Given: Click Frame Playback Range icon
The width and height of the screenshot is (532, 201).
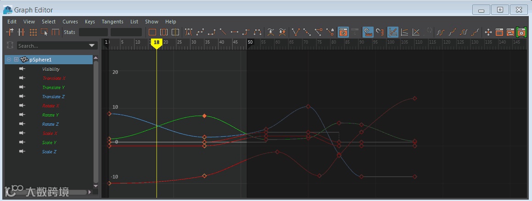Looking at the screenshot, I should click(x=164, y=32).
